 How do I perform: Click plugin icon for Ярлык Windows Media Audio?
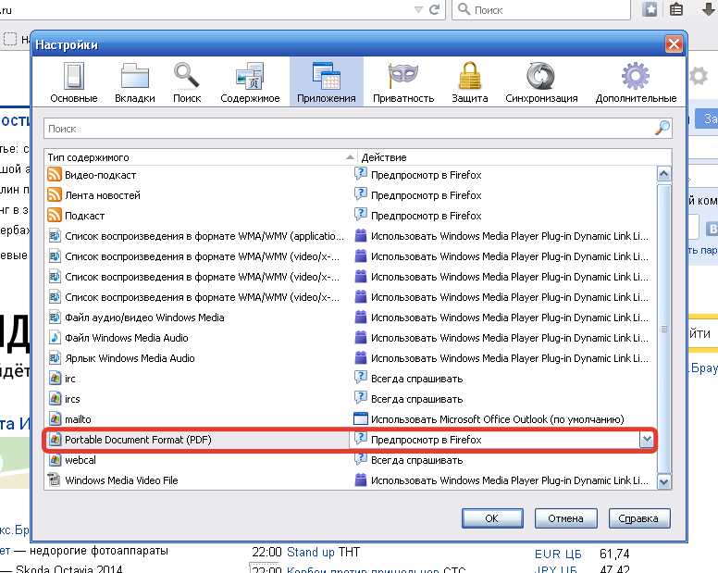point(360,357)
